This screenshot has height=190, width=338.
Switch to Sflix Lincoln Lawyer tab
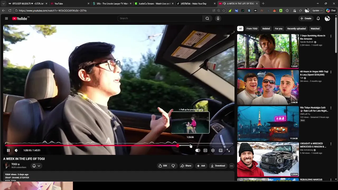click(x=112, y=4)
